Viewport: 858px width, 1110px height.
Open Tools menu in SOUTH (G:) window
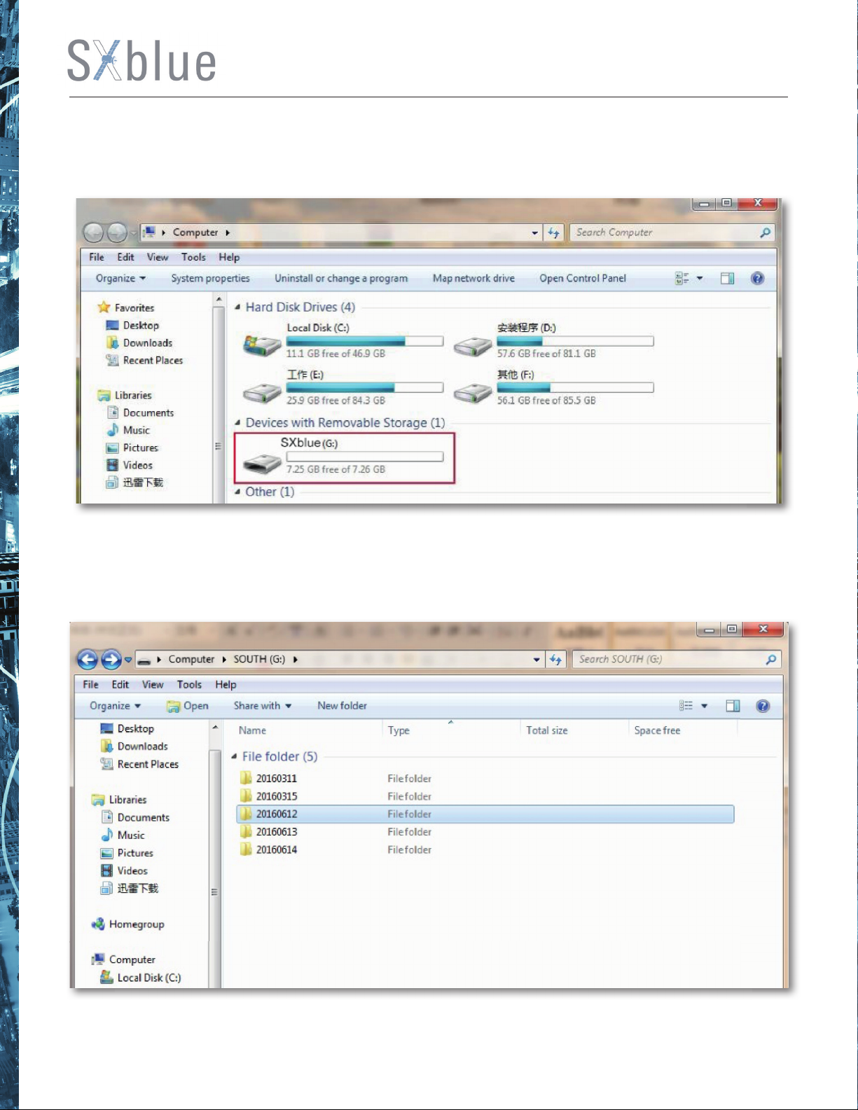click(189, 684)
